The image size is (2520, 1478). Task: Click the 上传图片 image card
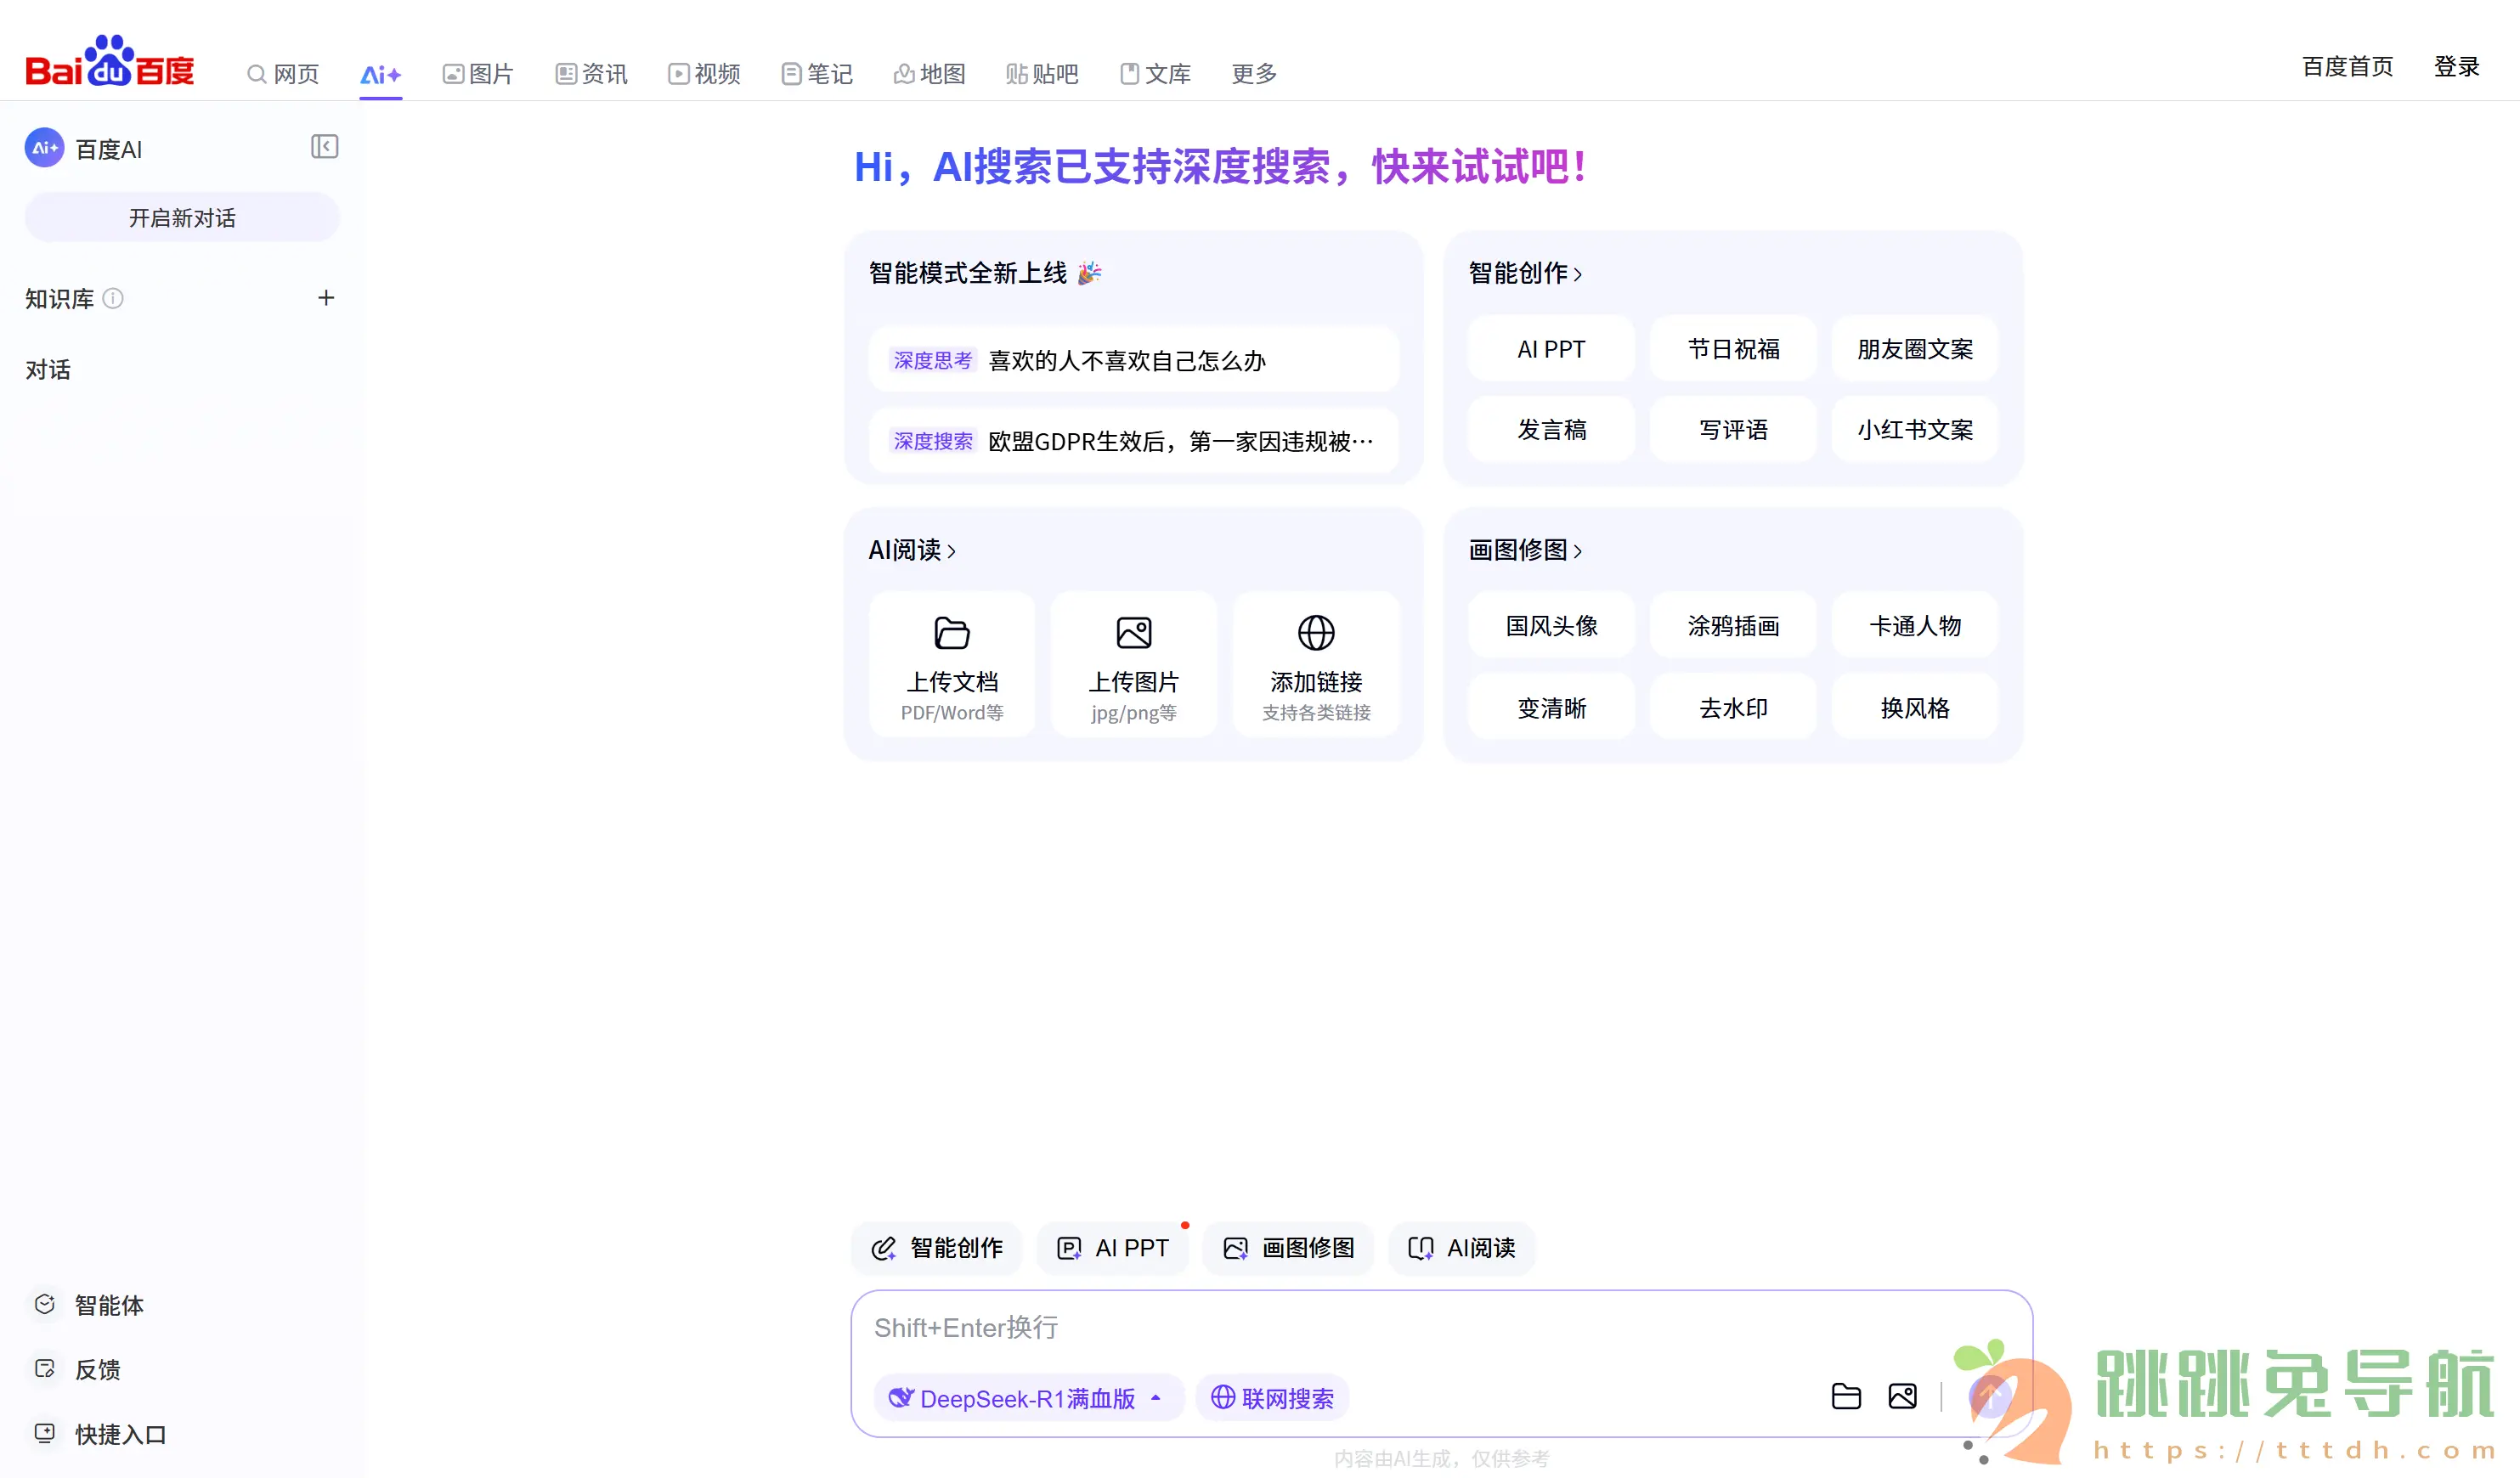tap(1133, 664)
